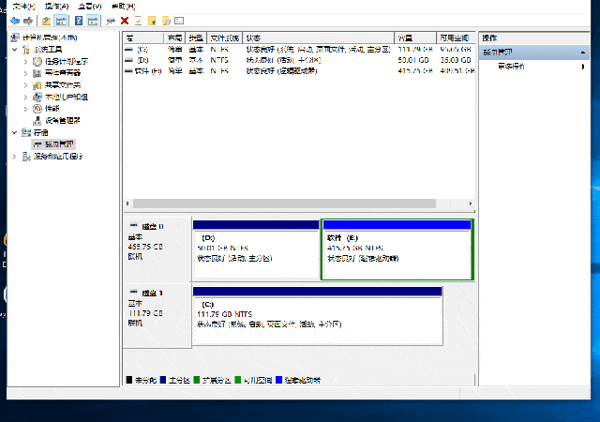The image size is (600, 422).
Task: Expand the 服务和应用程序 tree node
Action: pyautogui.click(x=15, y=157)
